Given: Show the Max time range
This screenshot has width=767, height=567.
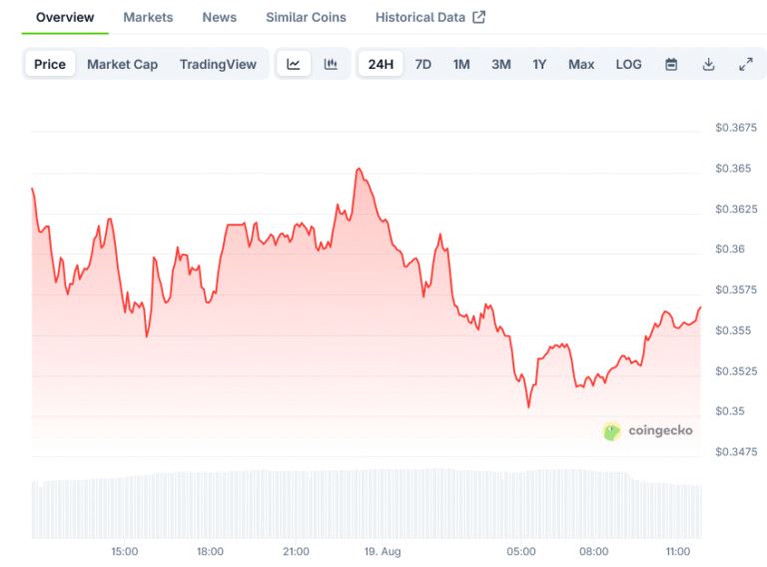Looking at the screenshot, I should (x=581, y=64).
